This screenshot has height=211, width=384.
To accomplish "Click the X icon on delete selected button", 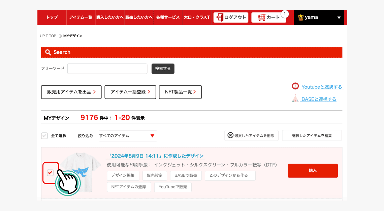I will [x=230, y=135].
